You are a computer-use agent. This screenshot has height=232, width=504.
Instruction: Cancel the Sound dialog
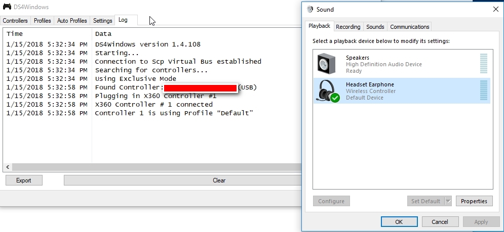(440, 222)
